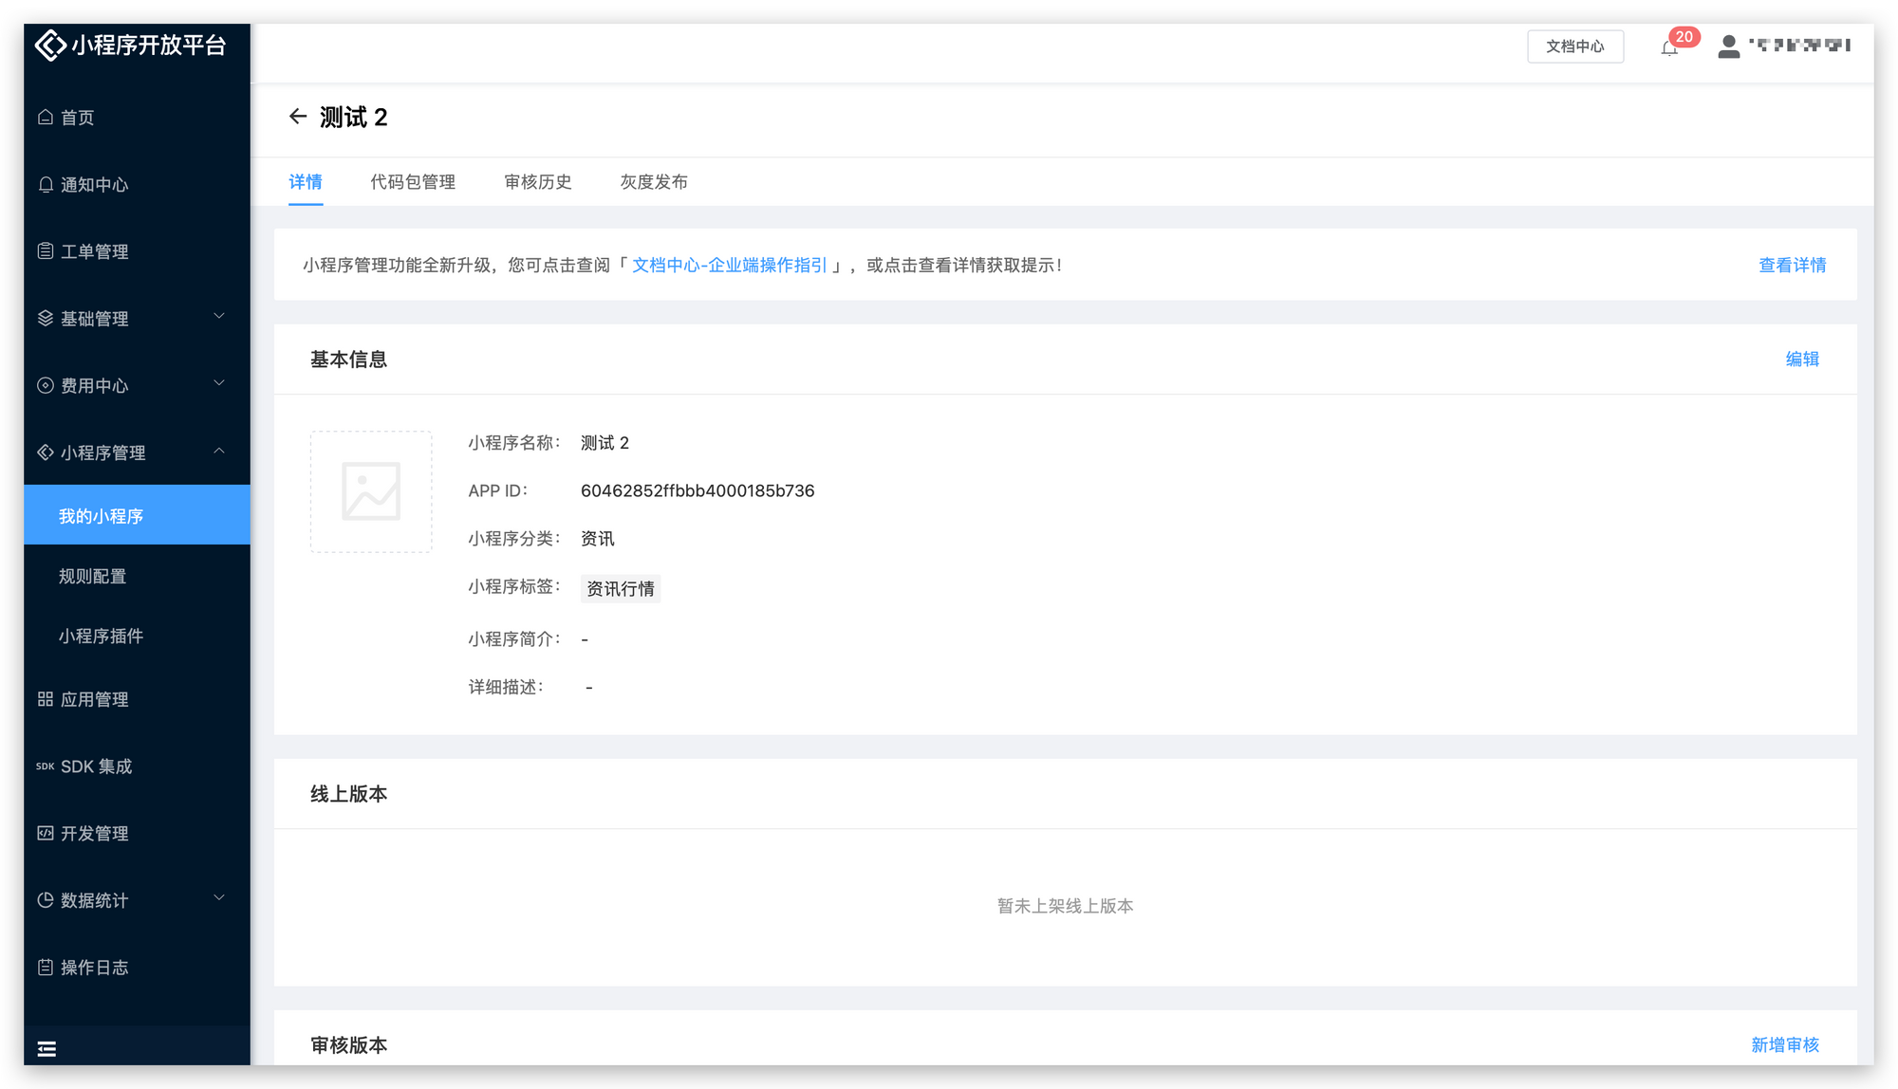Click the 首页 home icon in sidebar
1898x1089 pixels.
coord(46,118)
